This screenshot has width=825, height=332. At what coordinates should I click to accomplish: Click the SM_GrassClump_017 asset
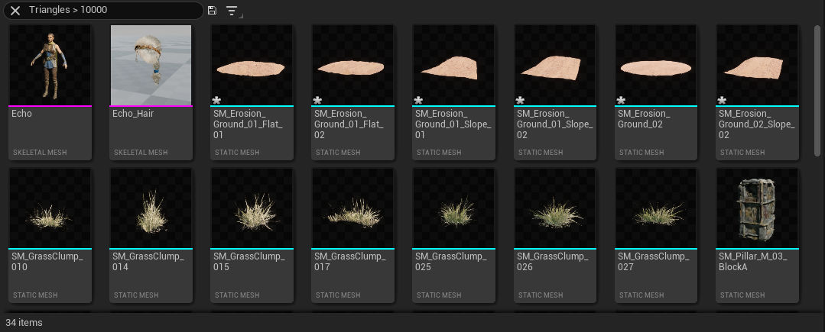352,235
